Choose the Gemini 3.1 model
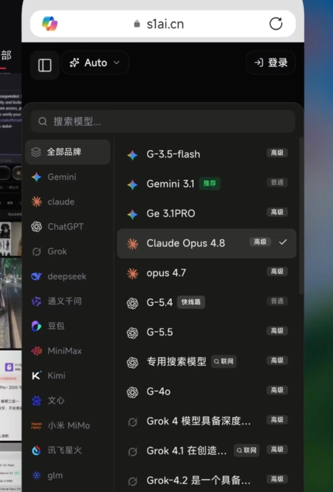 206,184
